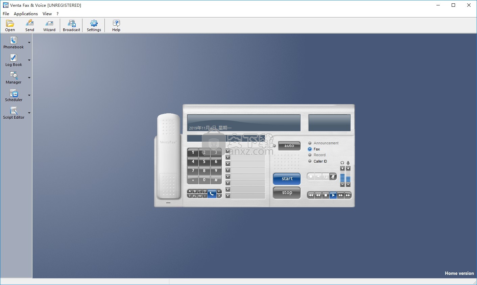Image resolution: width=477 pixels, height=285 pixels.
Task: Dial digit 0 on the keypad
Action: (204, 180)
